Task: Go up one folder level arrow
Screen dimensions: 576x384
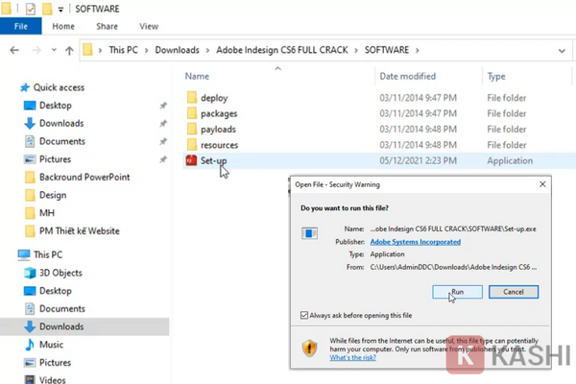Action: click(69, 50)
